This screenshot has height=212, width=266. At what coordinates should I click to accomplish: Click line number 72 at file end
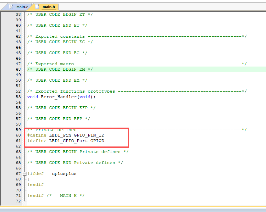tap(18, 201)
